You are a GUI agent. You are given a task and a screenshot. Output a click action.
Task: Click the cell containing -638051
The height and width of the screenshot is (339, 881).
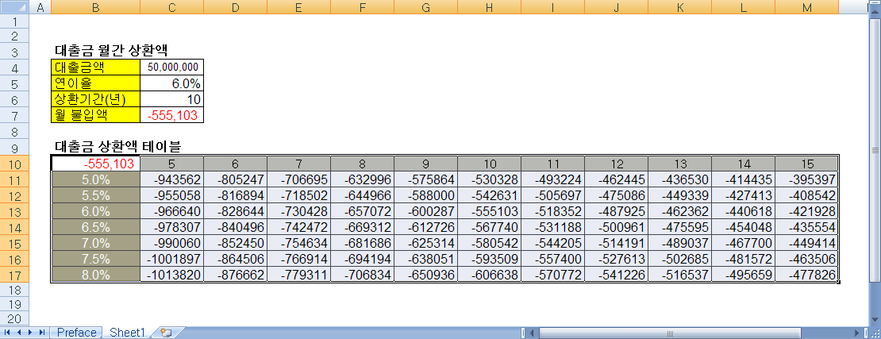(426, 259)
